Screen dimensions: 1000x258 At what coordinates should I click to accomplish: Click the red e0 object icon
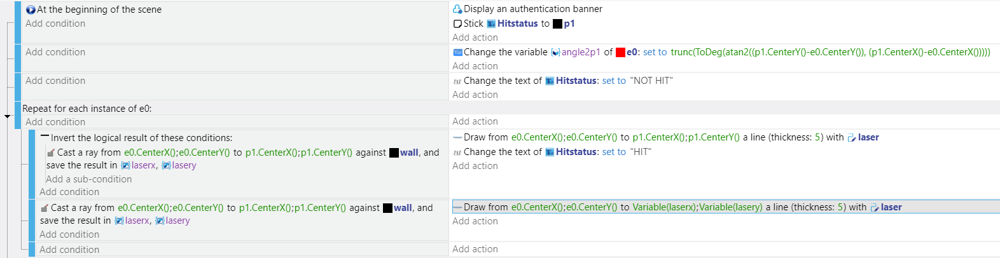pyautogui.click(x=620, y=52)
